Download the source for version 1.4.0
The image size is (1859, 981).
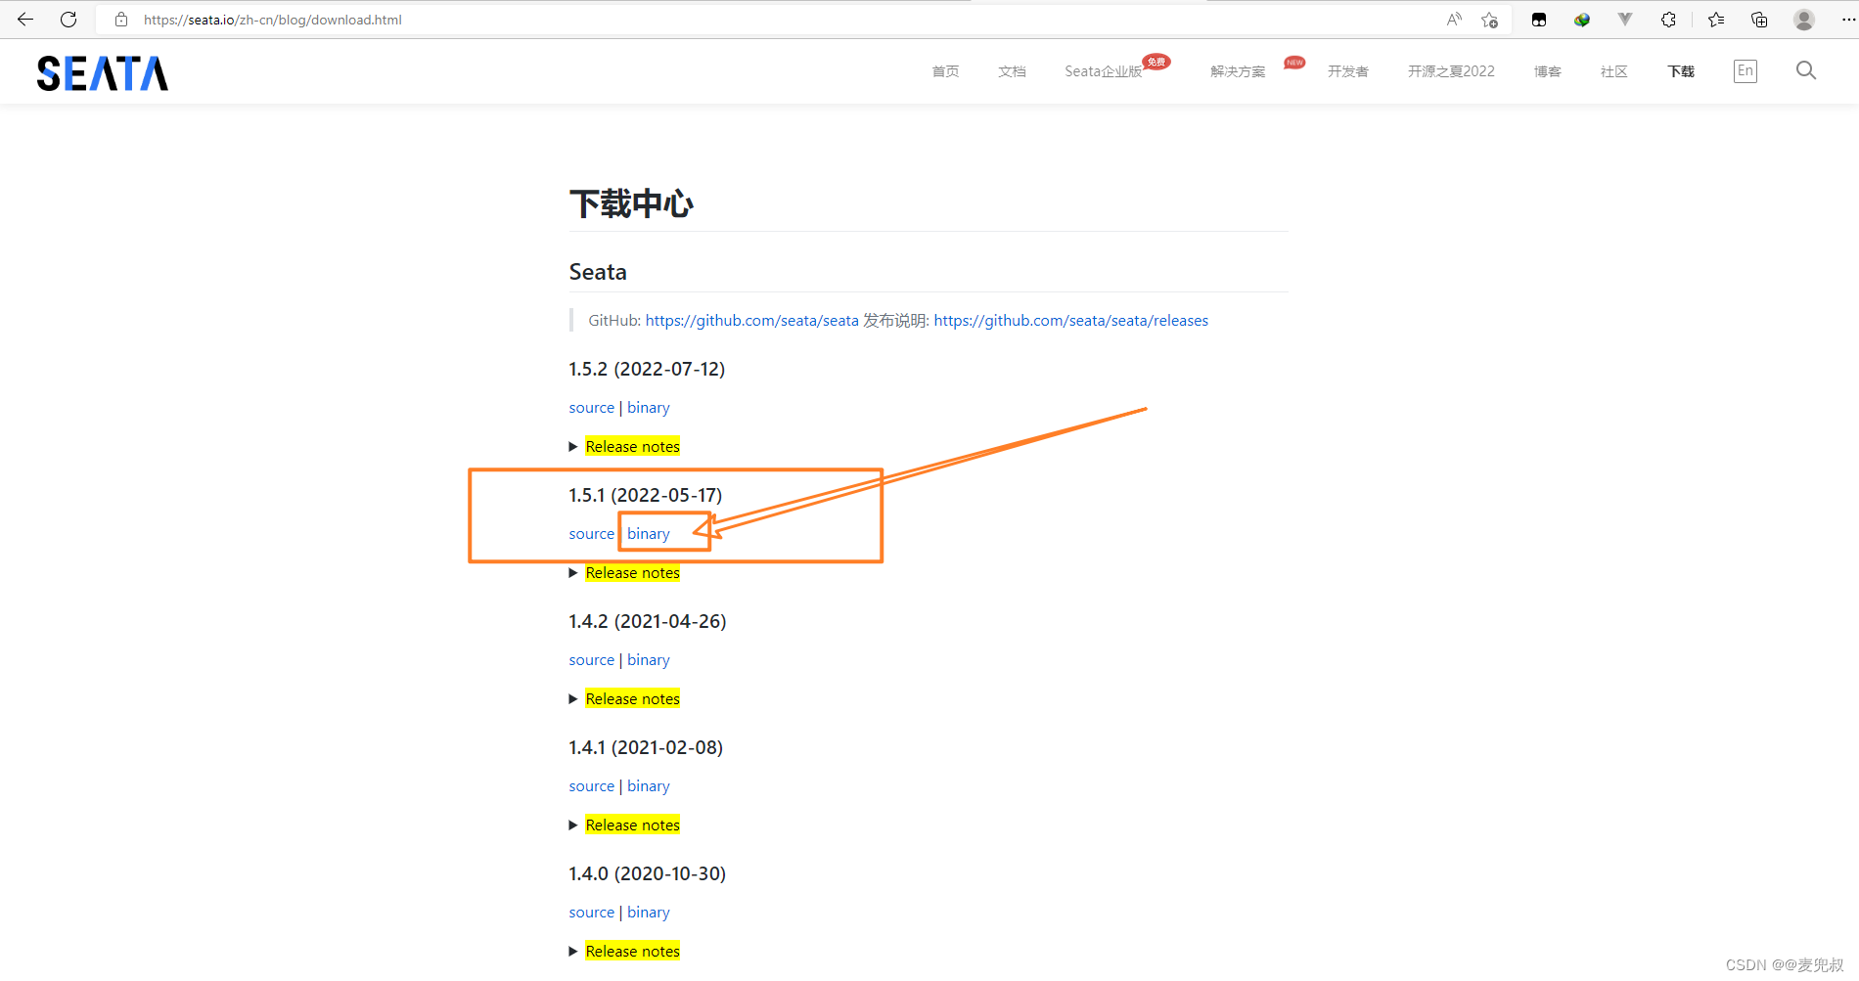pos(591,912)
